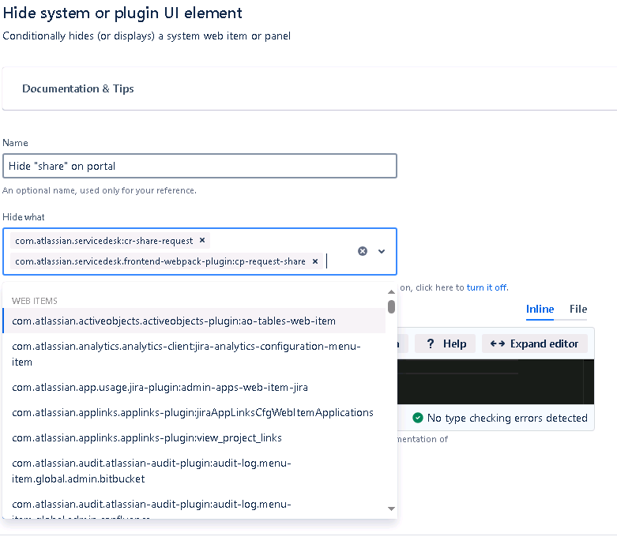Click the Name input field
Viewport: 617px width, 548px height.
coord(200,166)
